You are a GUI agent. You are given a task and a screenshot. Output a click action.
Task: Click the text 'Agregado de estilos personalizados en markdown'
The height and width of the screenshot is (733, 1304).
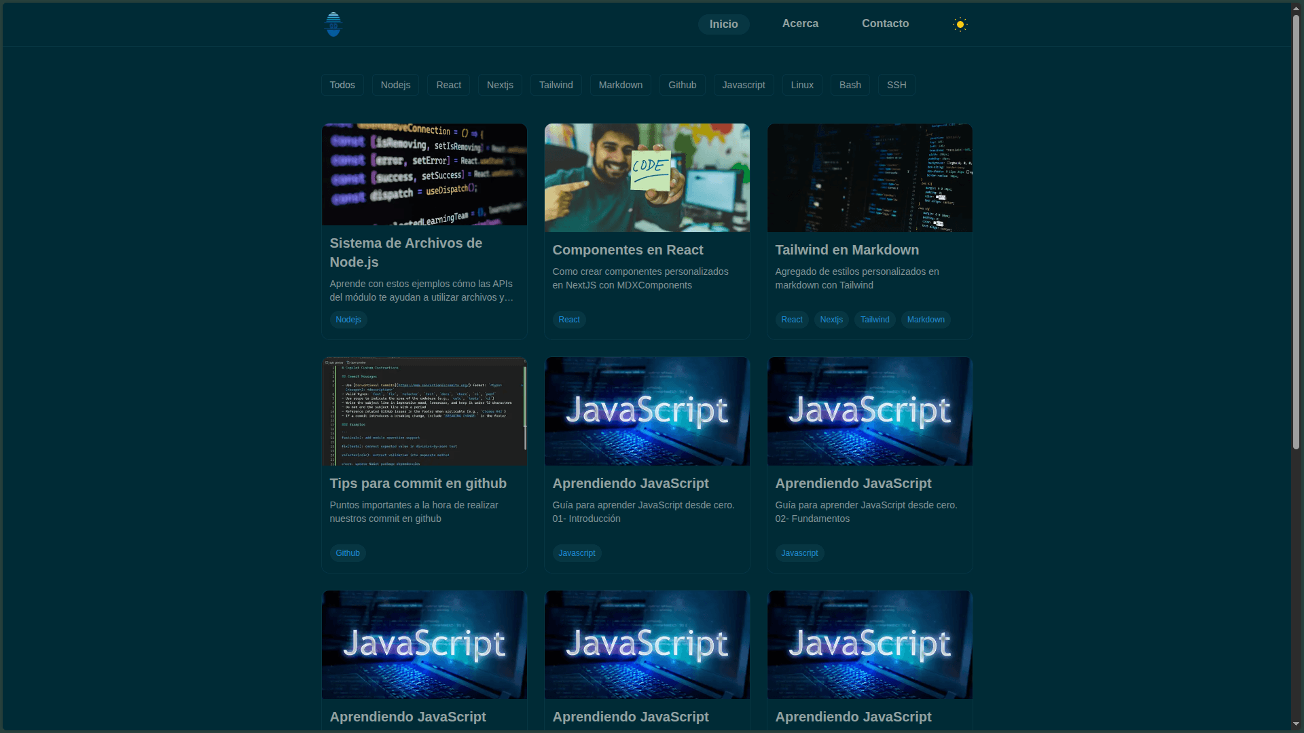pos(857,278)
